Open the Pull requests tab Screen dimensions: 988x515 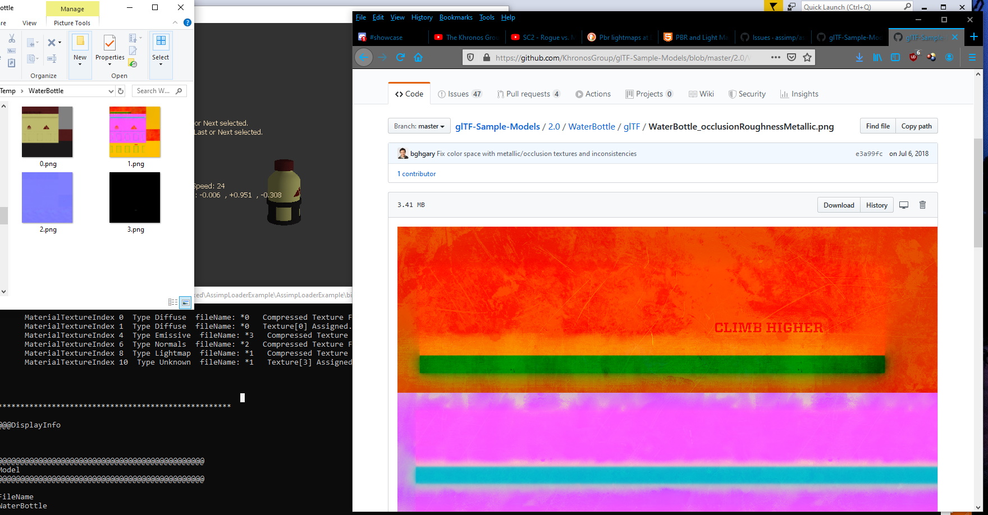point(528,94)
